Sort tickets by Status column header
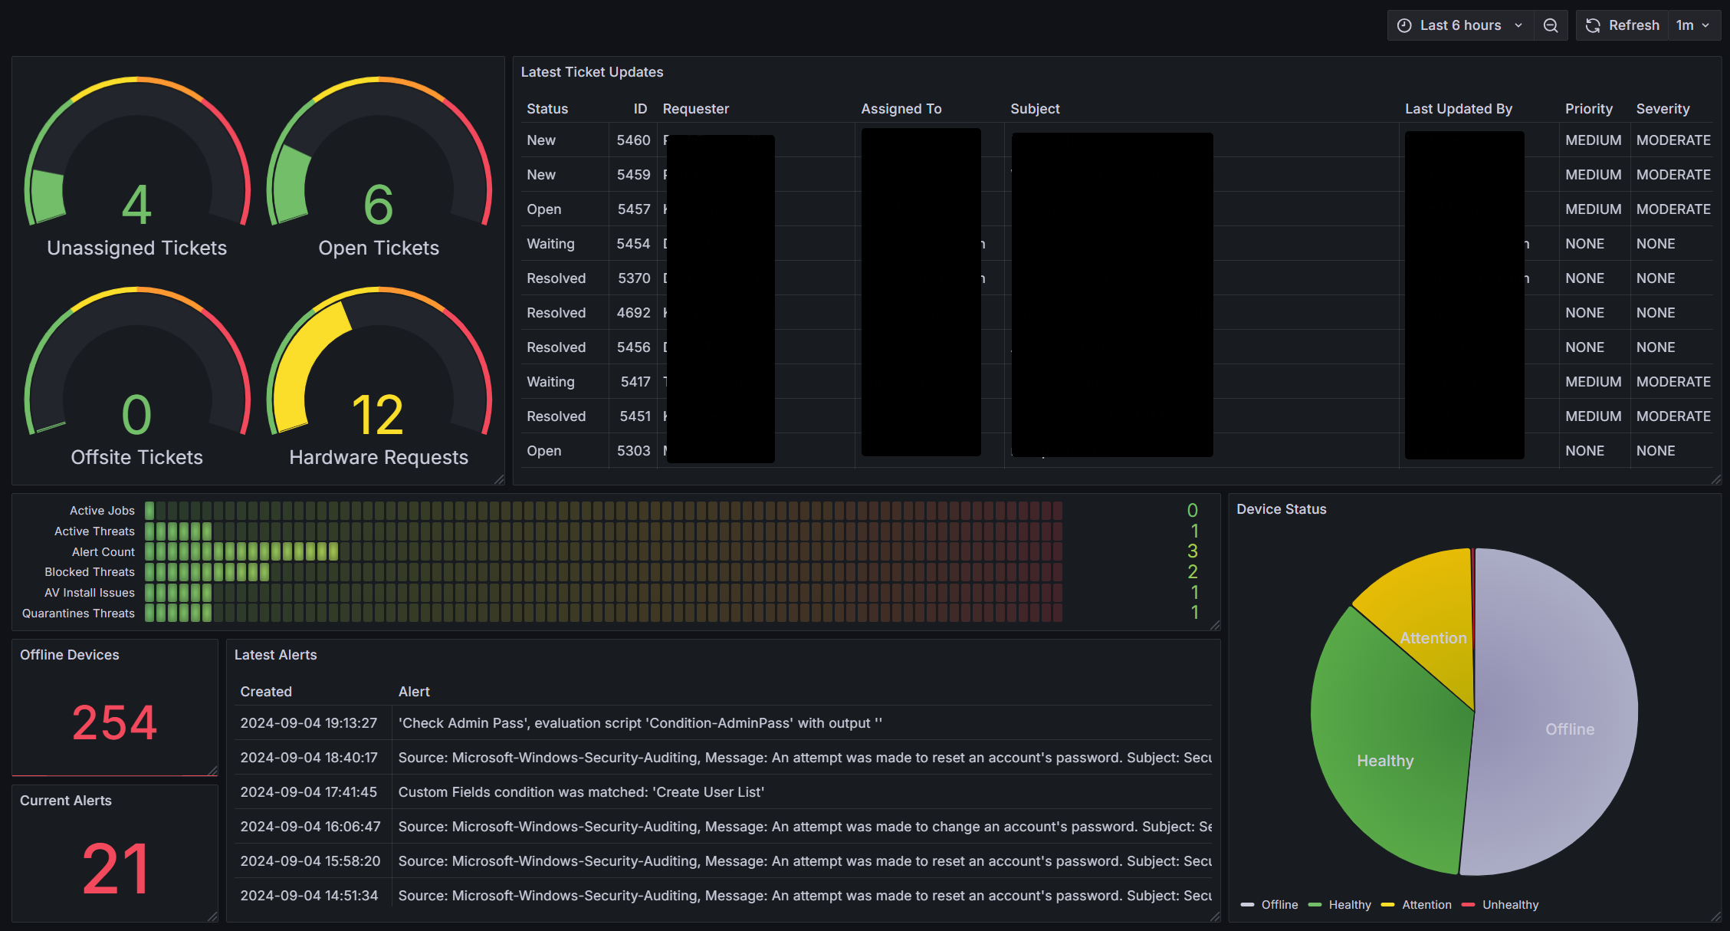The height and width of the screenshot is (931, 1730). point(547,109)
